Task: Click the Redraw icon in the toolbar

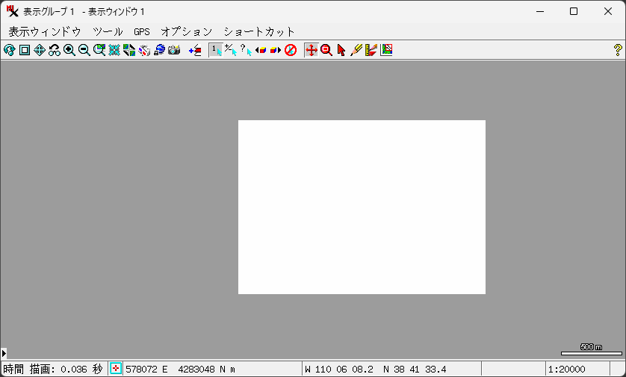Action: click(x=9, y=50)
